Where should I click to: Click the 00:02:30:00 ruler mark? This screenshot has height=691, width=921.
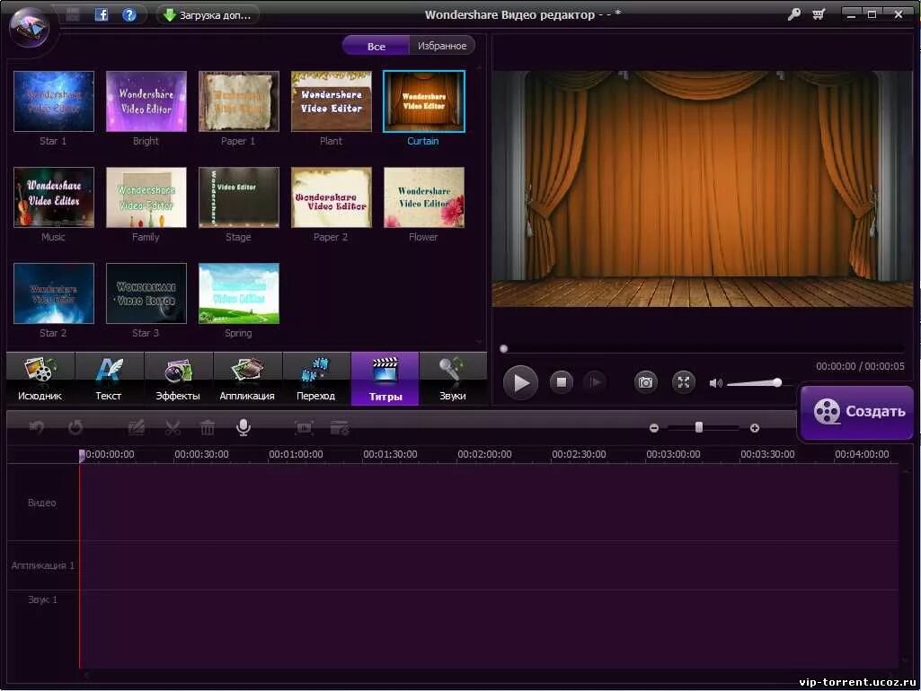tap(580, 454)
